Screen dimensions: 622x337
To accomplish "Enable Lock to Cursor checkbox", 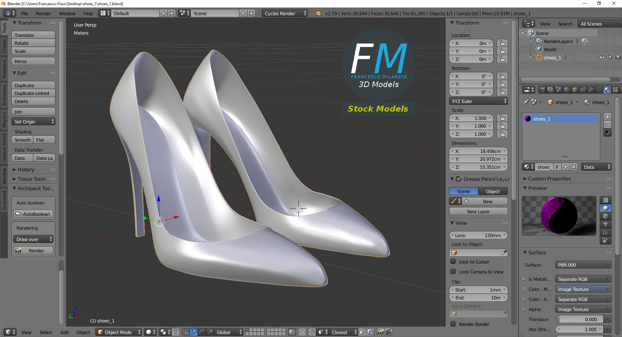I will tap(453, 261).
